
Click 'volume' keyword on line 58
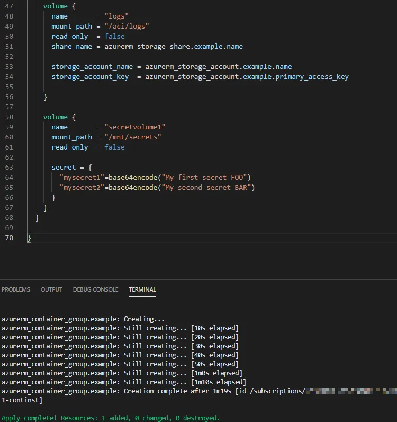tap(56, 117)
